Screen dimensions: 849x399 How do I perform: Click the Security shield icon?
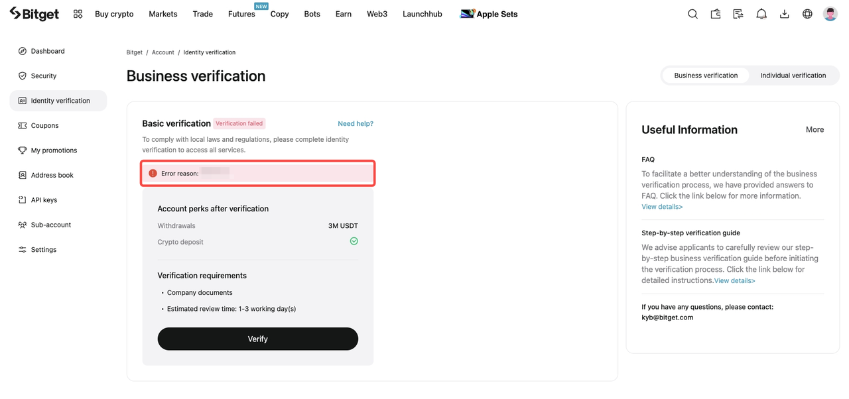(x=23, y=76)
